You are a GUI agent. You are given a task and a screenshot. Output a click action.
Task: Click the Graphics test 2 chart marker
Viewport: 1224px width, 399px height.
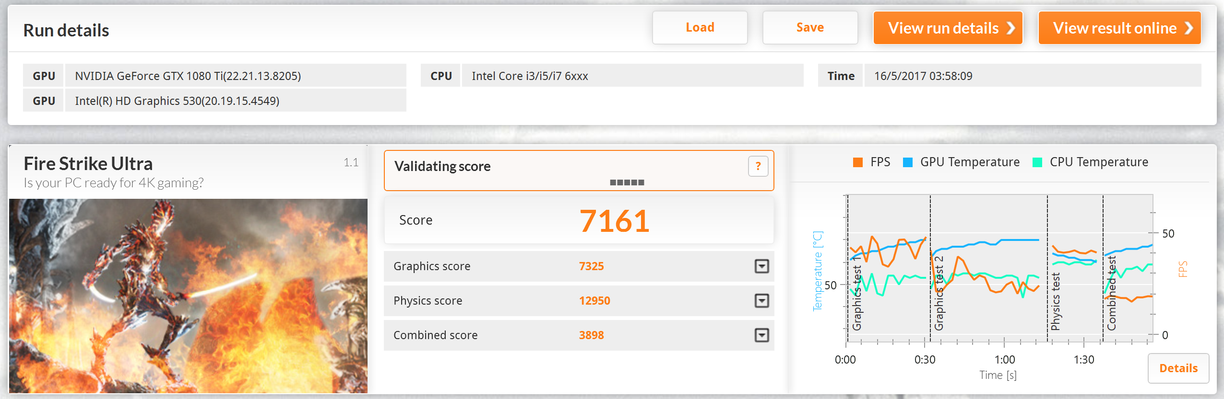pyautogui.click(x=939, y=293)
